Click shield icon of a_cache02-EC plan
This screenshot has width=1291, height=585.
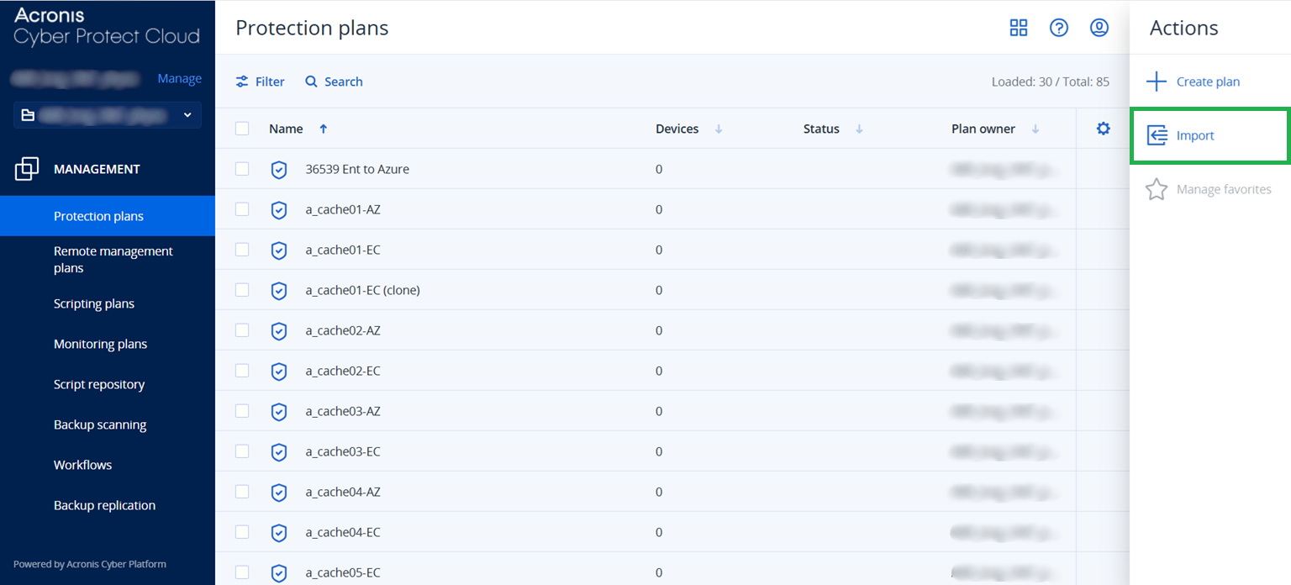(279, 372)
